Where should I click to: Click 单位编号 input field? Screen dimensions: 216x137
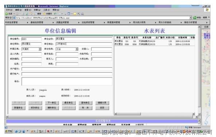tap(31, 39)
